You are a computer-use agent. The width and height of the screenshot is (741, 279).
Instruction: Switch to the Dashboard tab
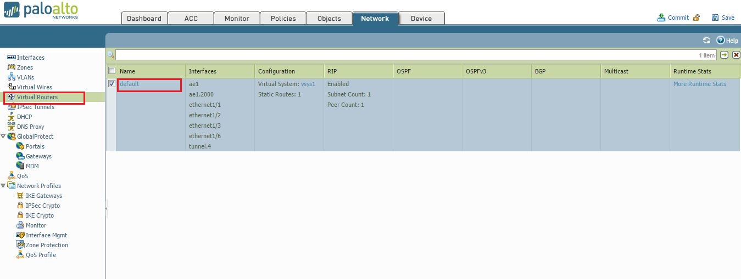[144, 18]
